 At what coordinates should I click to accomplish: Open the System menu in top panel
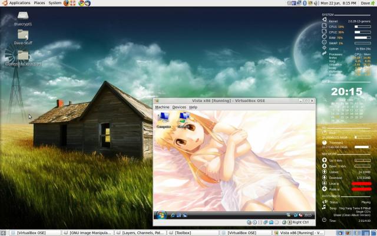(x=55, y=3)
